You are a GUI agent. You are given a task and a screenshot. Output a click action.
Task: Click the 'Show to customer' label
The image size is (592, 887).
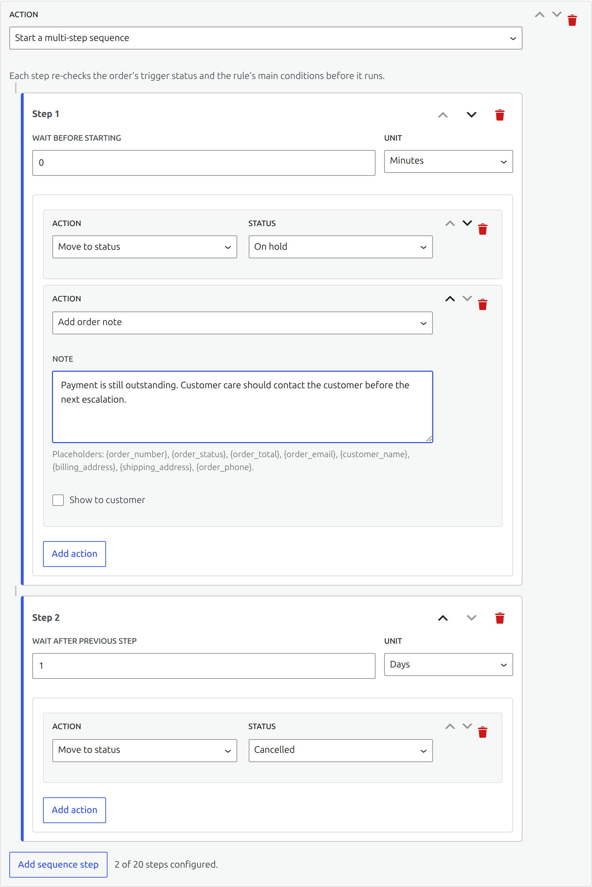point(107,500)
